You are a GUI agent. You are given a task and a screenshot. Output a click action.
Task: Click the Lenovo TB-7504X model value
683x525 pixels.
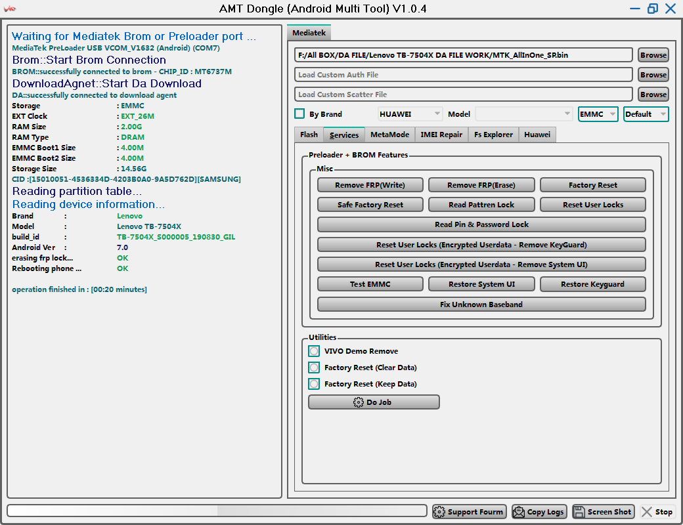[149, 226]
